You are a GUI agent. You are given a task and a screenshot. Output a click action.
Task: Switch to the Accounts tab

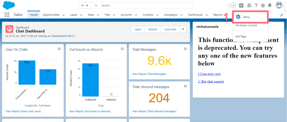point(126,15)
